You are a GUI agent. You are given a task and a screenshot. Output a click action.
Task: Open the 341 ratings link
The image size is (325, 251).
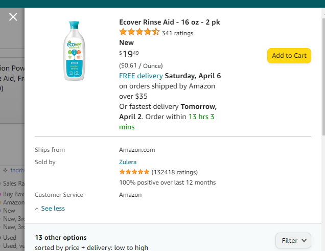point(177,33)
